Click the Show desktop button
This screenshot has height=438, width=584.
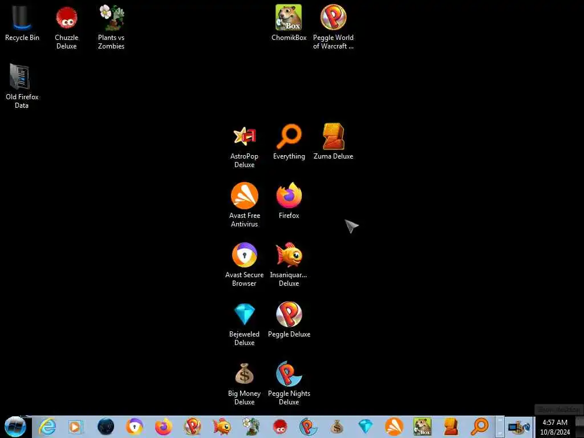(x=579, y=427)
